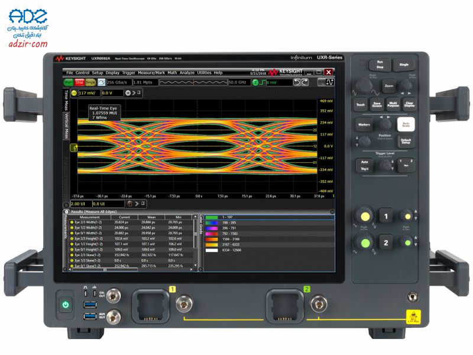Open the Analyze menu
This screenshot has height=355, width=473.
pos(187,73)
